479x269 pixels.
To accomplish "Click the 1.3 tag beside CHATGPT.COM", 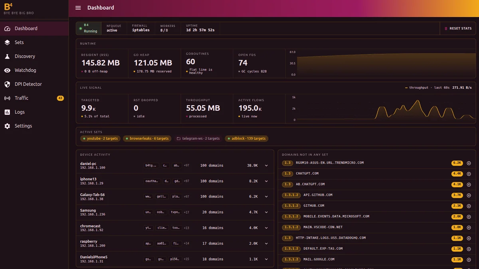I will [x=287, y=174].
